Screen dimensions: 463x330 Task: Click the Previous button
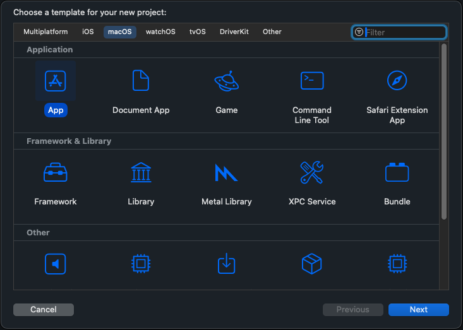click(353, 310)
